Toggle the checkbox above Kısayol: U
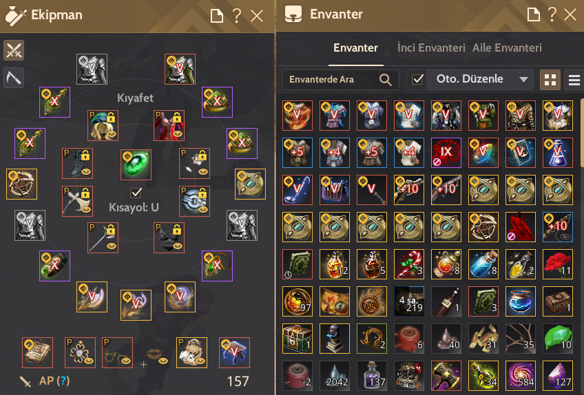Viewport: 584px width, 395px height. (x=136, y=193)
